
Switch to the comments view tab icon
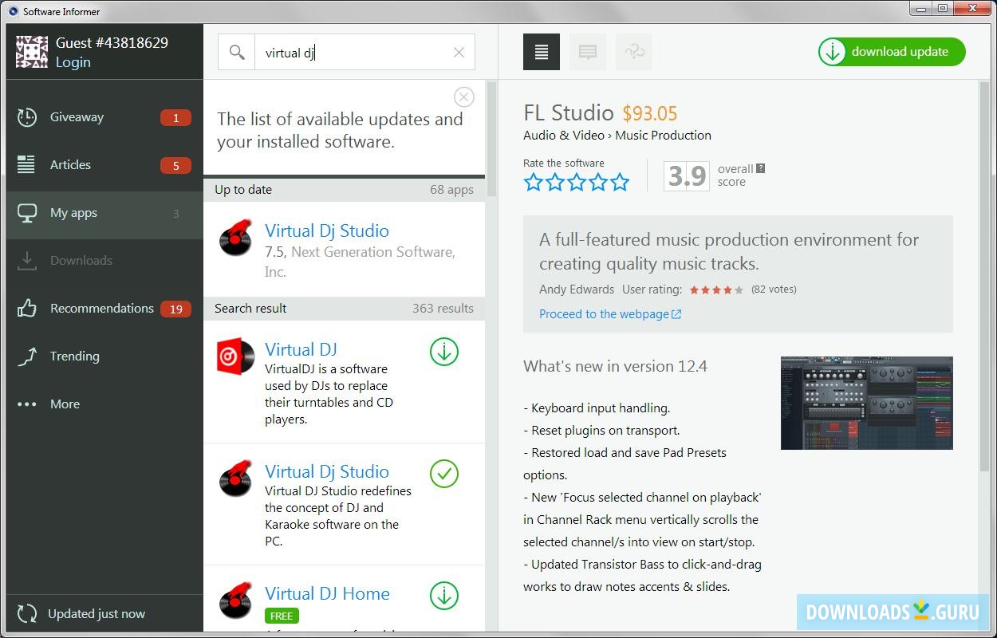588,52
